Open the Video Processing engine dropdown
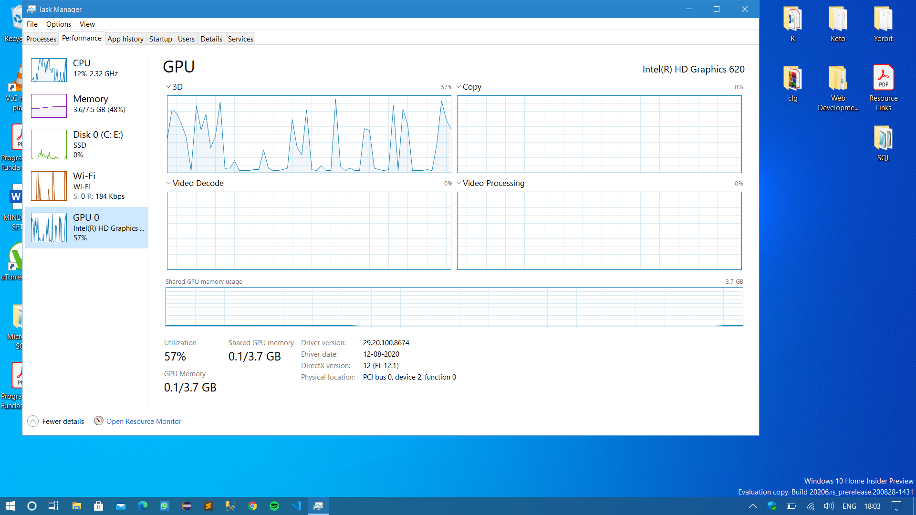This screenshot has width=916, height=515. 458,183
